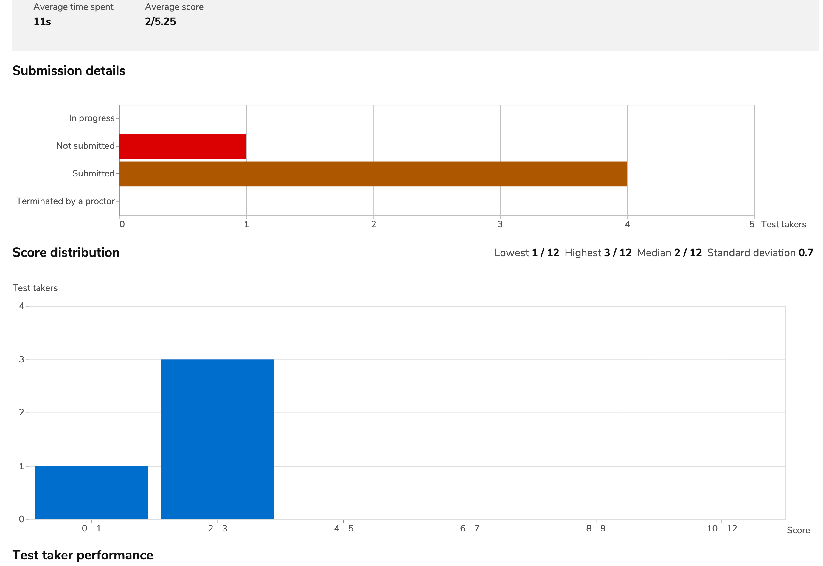Click the 10 - 12 score axis label
This screenshot has width=823, height=566.
[722, 529]
